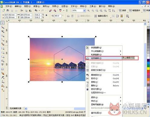
Task: Select the Outline pen tool in the toolbox
Action: (x=2, y=82)
